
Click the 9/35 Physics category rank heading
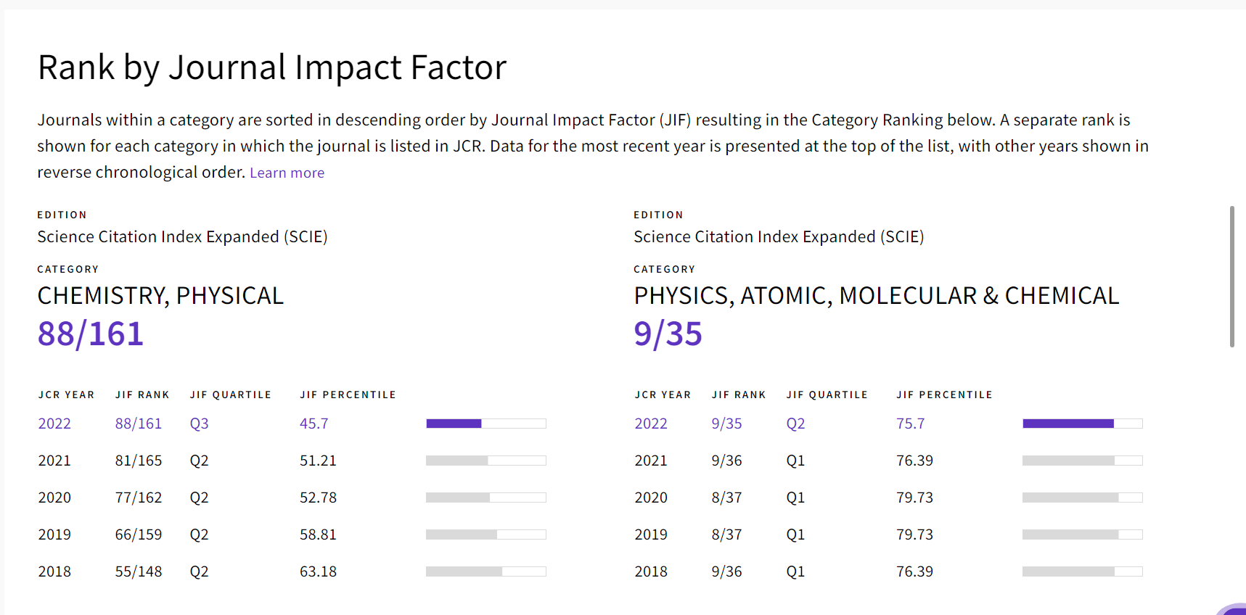(668, 334)
